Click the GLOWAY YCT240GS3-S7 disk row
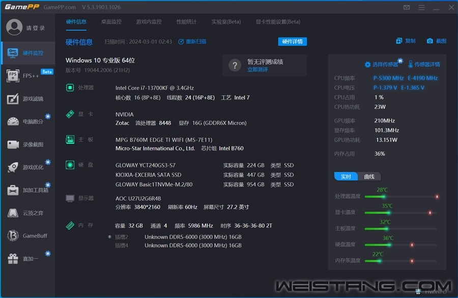 point(205,165)
